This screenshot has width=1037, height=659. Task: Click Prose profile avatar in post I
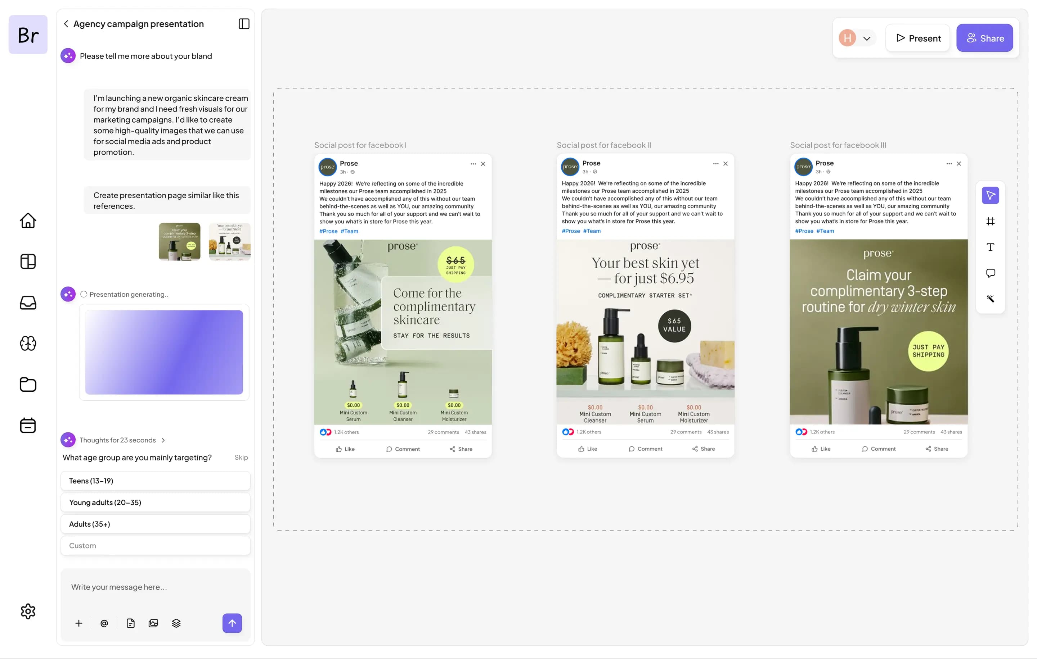tap(328, 167)
